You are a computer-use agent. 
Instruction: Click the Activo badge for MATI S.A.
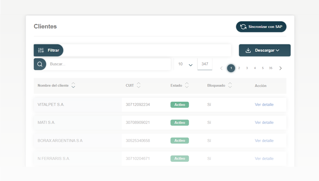(180, 123)
